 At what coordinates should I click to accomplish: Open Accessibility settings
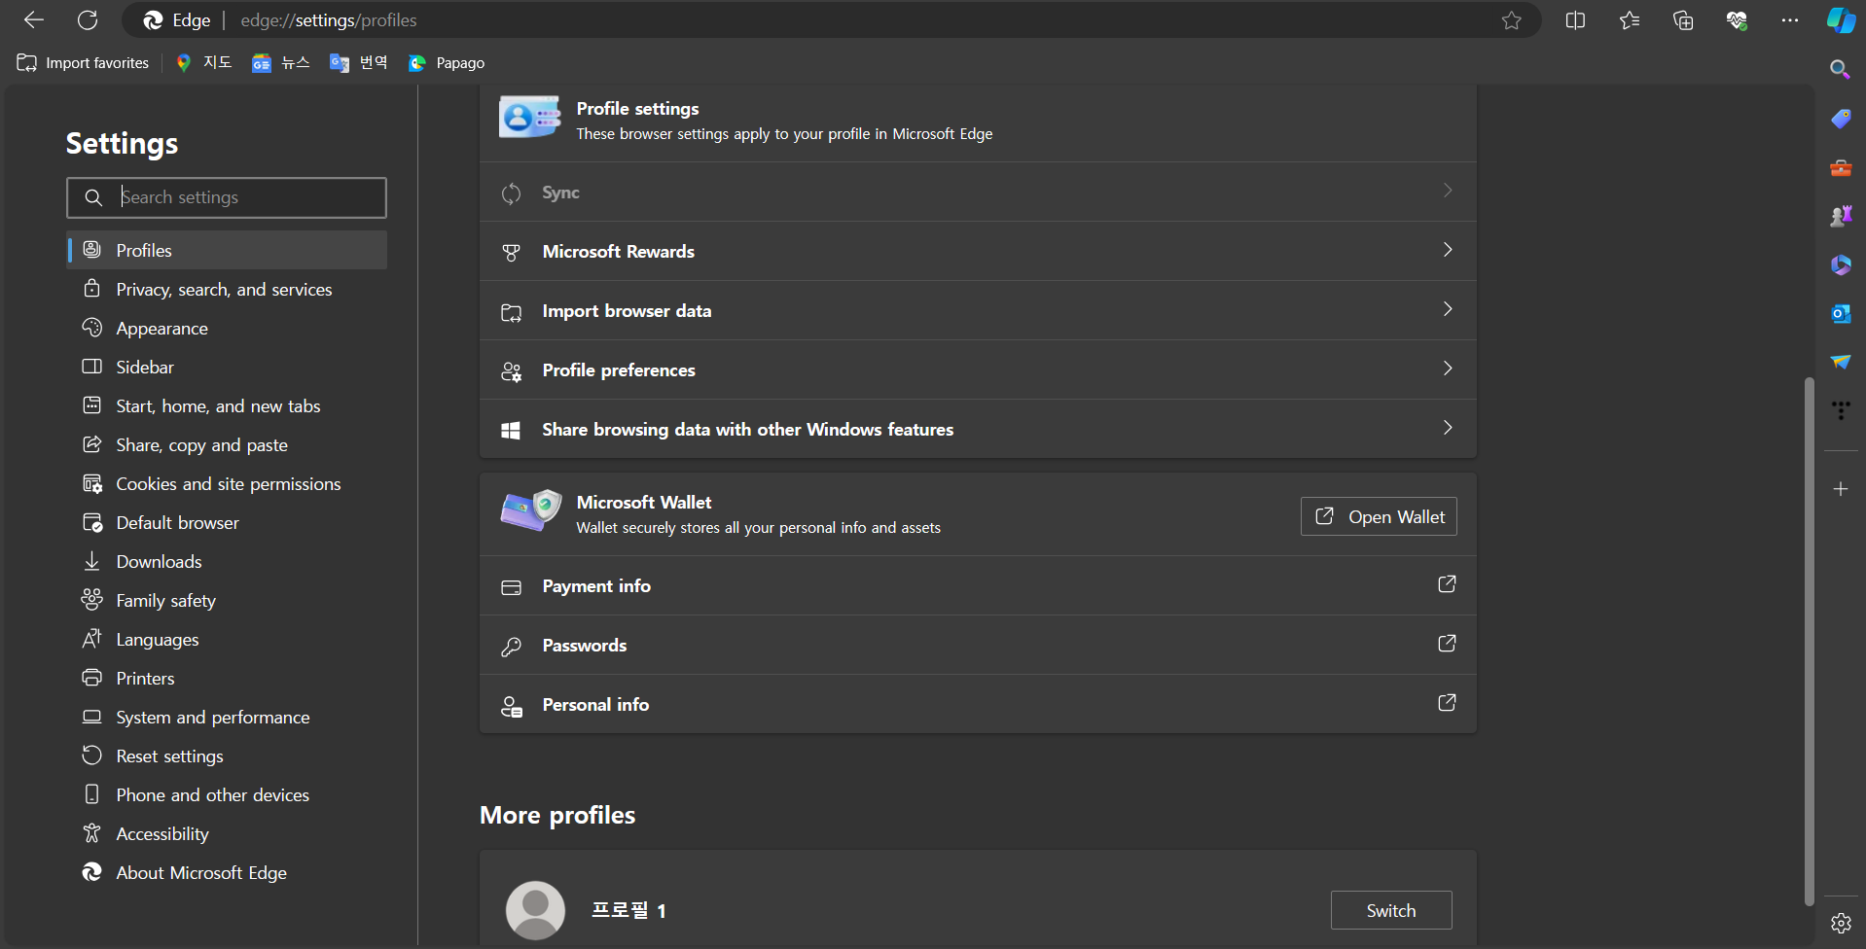tap(227, 833)
